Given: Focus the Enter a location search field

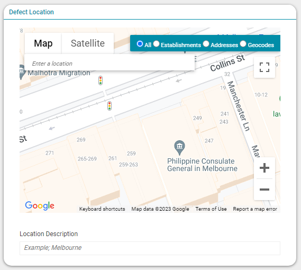Looking at the screenshot, I should (110, 64).
